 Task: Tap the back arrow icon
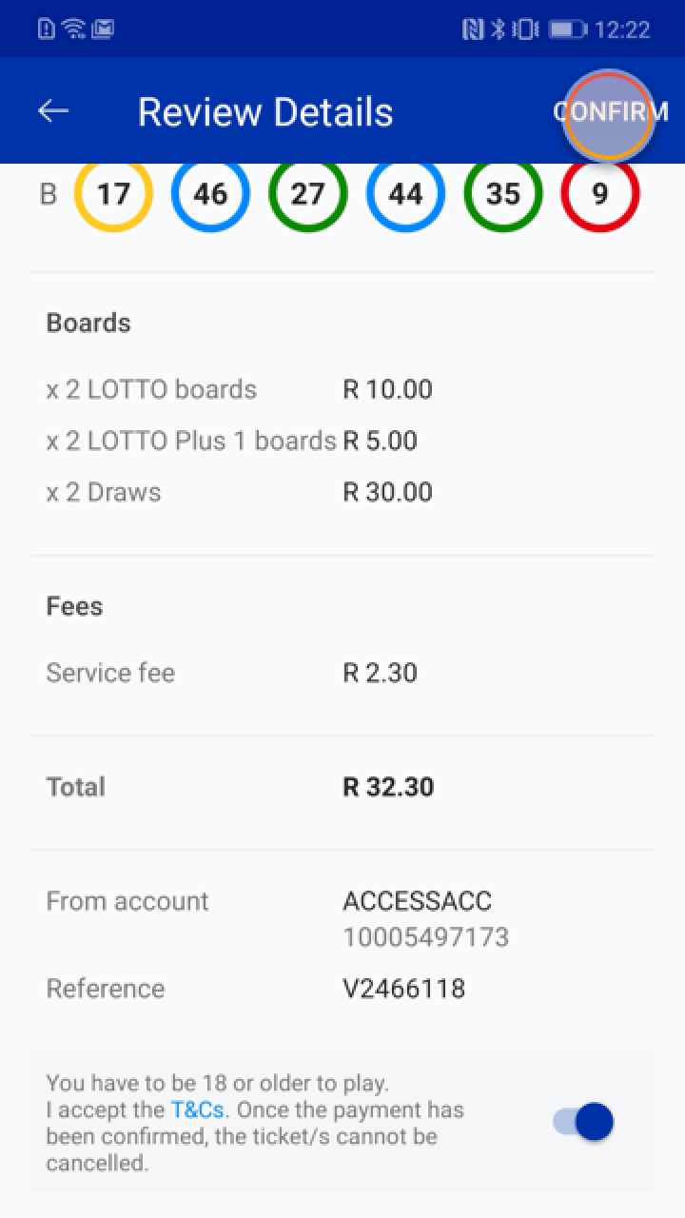pyautogui.click(x=53, y=111)
